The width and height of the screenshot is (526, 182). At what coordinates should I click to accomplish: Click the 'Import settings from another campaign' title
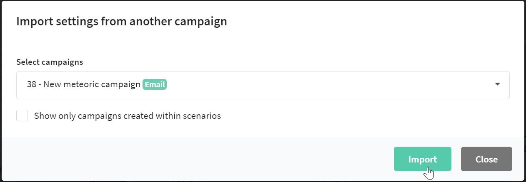click(x=122, y=22)
